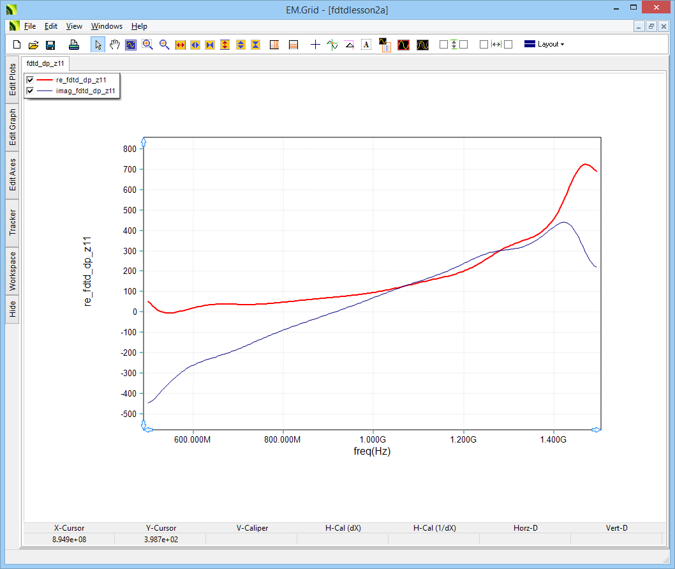The image size is (675, 569).
Task: Expand the Edit Plots side panel
Action: [13, 80]
